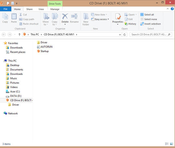Click the Cut scissors button
The height and width of the screenshot is (148, 175).
[x=23, y=15]
